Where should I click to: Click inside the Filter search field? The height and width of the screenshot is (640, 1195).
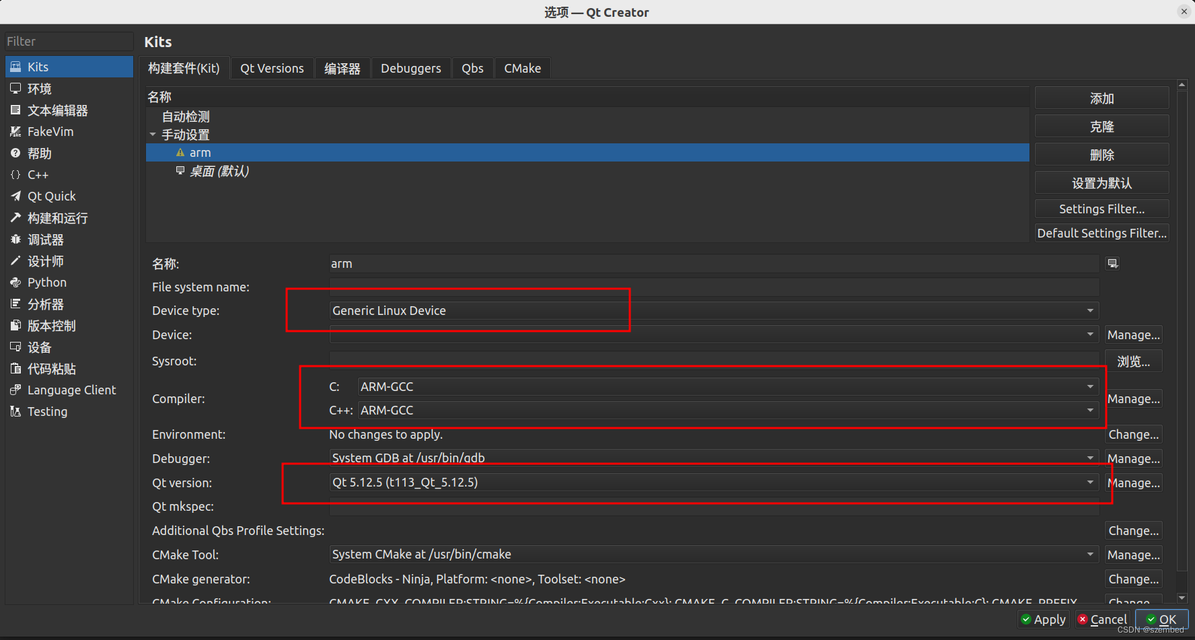[67, 41]
